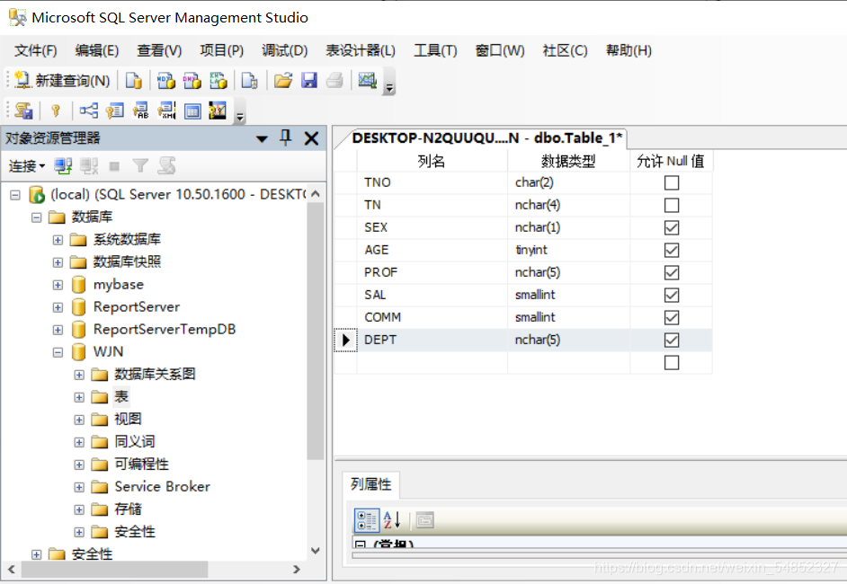The image size is (847, 584).
Task: Uncheck Allow Null for DEPT column
Action: 672,340
